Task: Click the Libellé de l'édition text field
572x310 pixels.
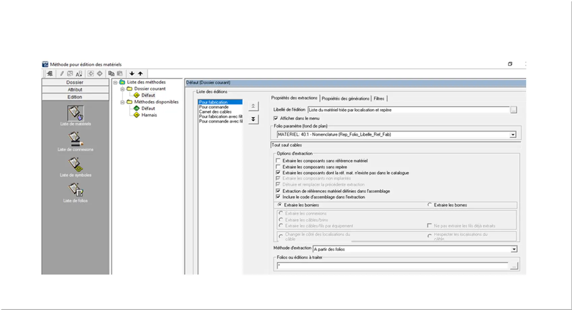Action: point(409,110)
